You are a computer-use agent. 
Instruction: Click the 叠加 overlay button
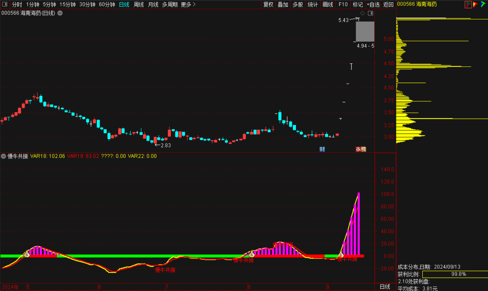[283, 4]
